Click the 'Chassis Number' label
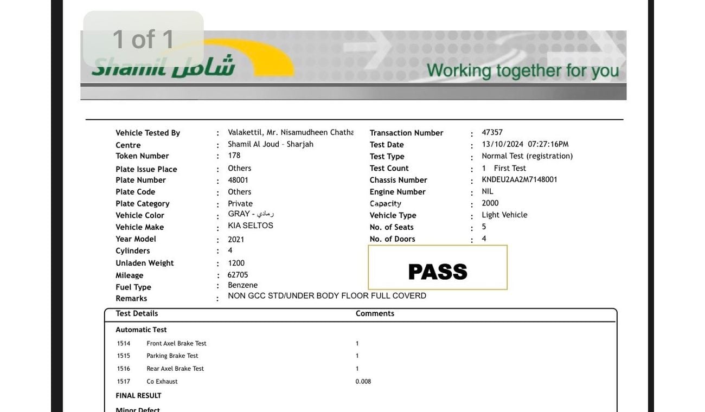 click(399, 180)
